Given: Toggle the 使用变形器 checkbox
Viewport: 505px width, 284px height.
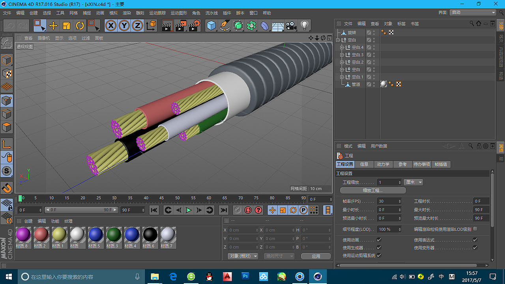Looking at the screenshot, I should coord(475,248).
